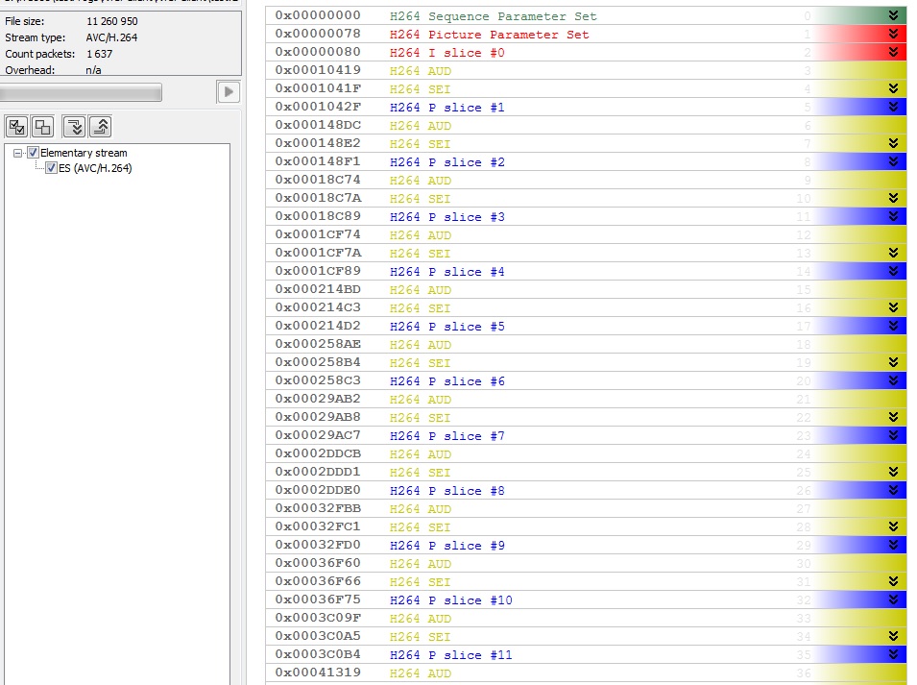Expand the P slice #9 packet chevron
The width and height of the screenshot is (917, 685).
(893, 545)
